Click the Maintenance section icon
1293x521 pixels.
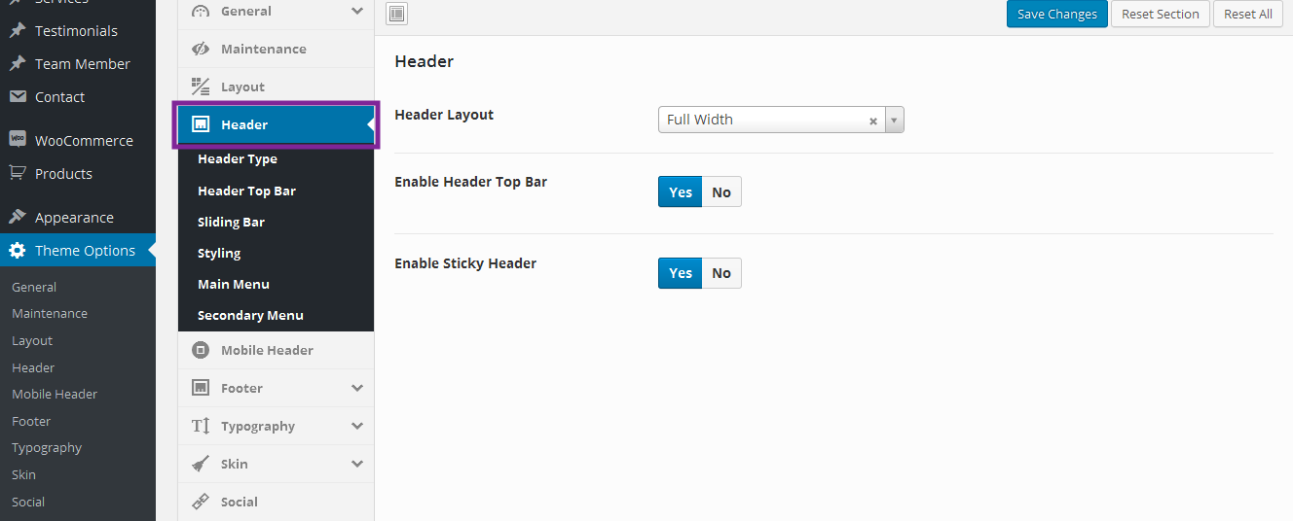pos(201,49)
